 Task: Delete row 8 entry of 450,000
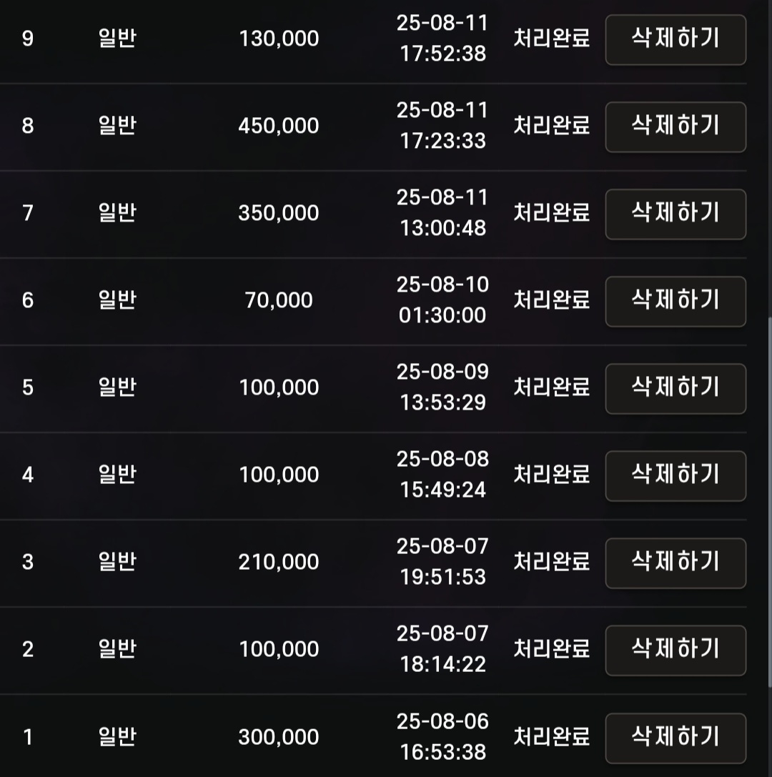coord(675,127)
